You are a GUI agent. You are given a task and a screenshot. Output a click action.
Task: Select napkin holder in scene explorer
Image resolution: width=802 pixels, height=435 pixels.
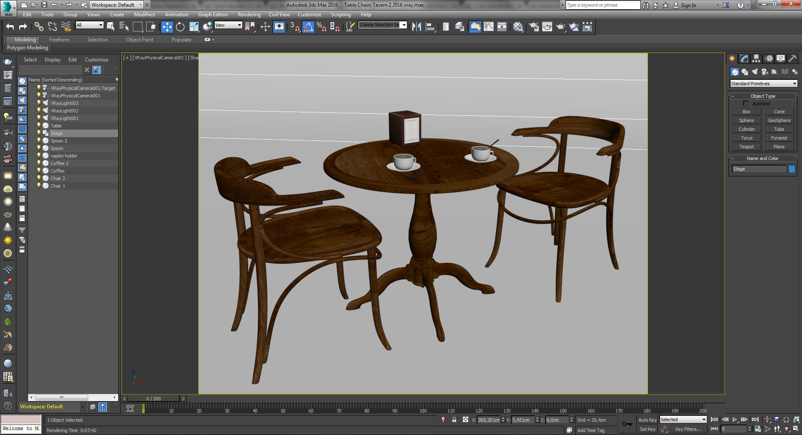pos(64,156)
